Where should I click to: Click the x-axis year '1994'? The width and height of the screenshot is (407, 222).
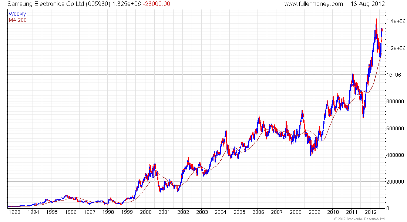pos(33,212)
